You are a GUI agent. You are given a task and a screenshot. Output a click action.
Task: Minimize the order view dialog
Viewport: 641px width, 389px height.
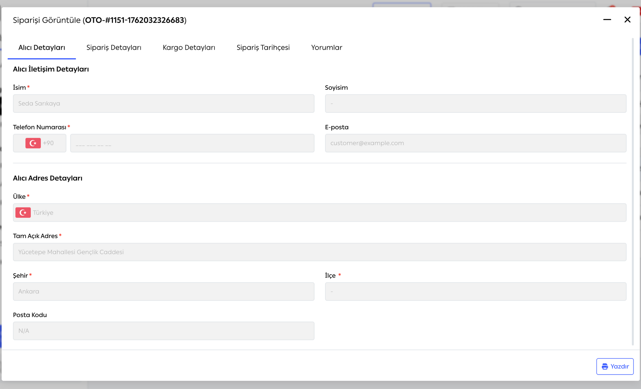tap(607, 20)
